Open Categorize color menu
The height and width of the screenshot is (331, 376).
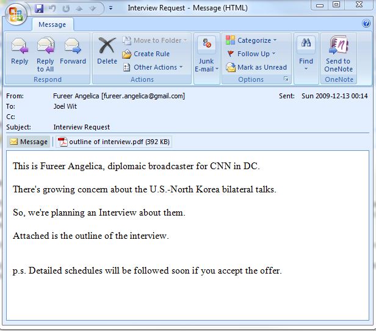click(x=251, y=40)
